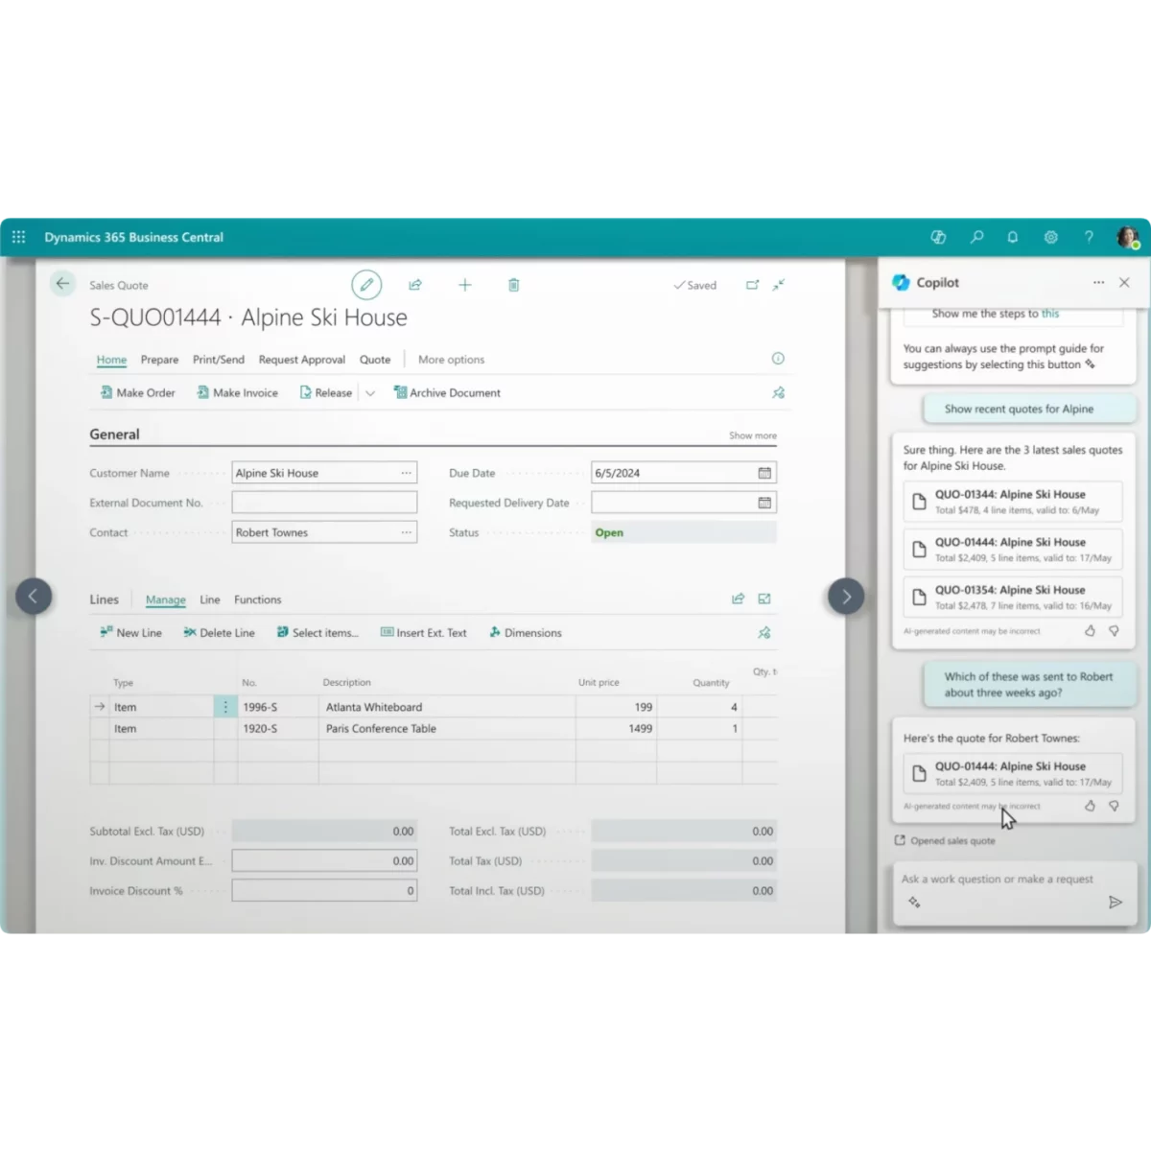Go to the previous carousel slide
The width and height of the screenshot is (1151, 1151).
(x=34, y=597)
